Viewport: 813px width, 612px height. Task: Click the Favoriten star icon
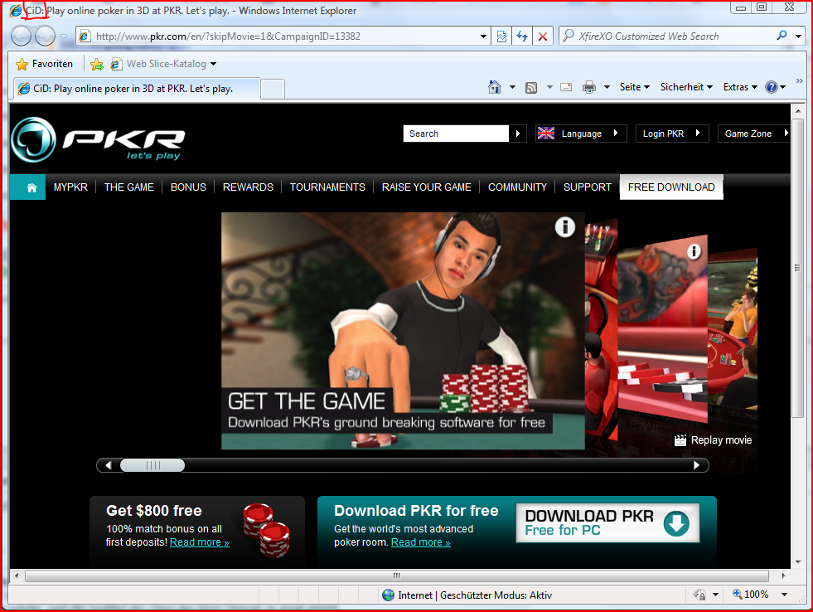(22, 64)
